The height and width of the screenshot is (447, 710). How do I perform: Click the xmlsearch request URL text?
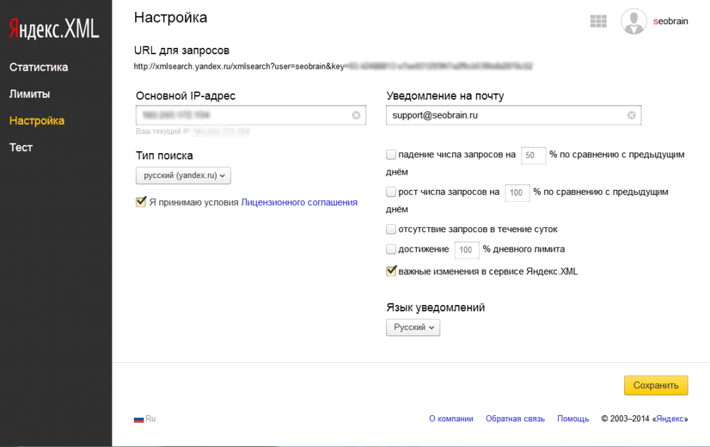tap(333, 67)
